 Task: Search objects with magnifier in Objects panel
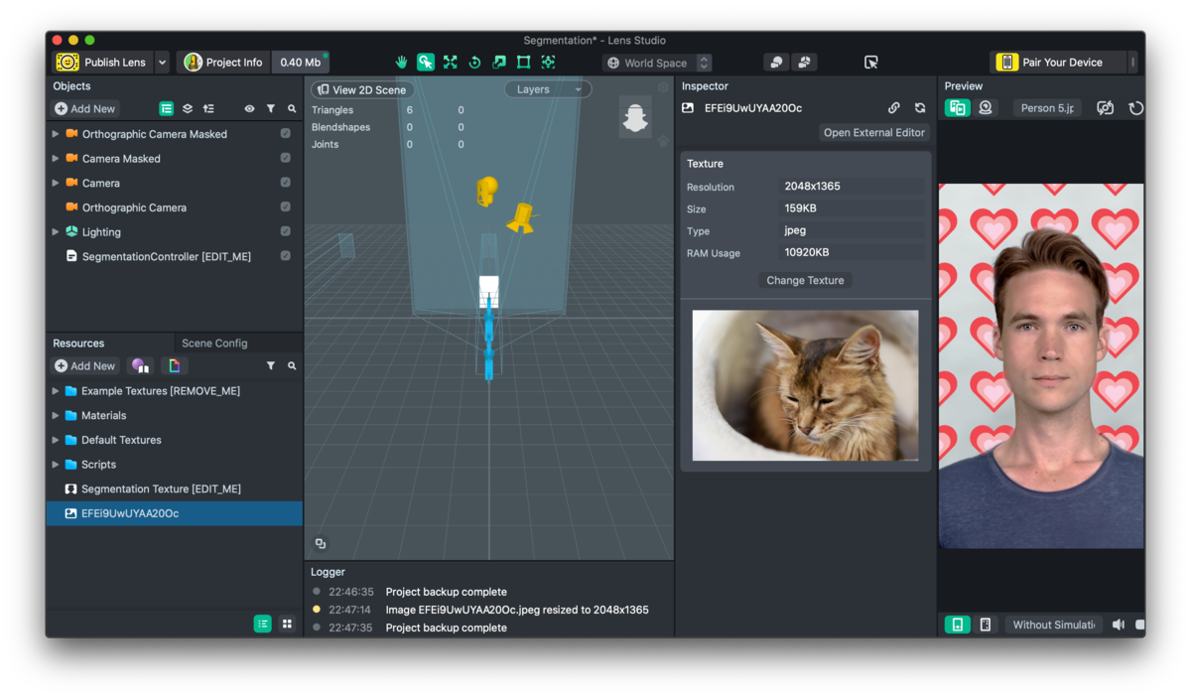coord(292,108)
